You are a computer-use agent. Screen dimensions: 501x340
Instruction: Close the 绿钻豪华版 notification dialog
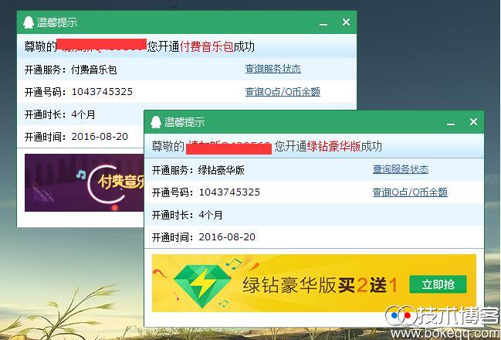pos(473,121)
